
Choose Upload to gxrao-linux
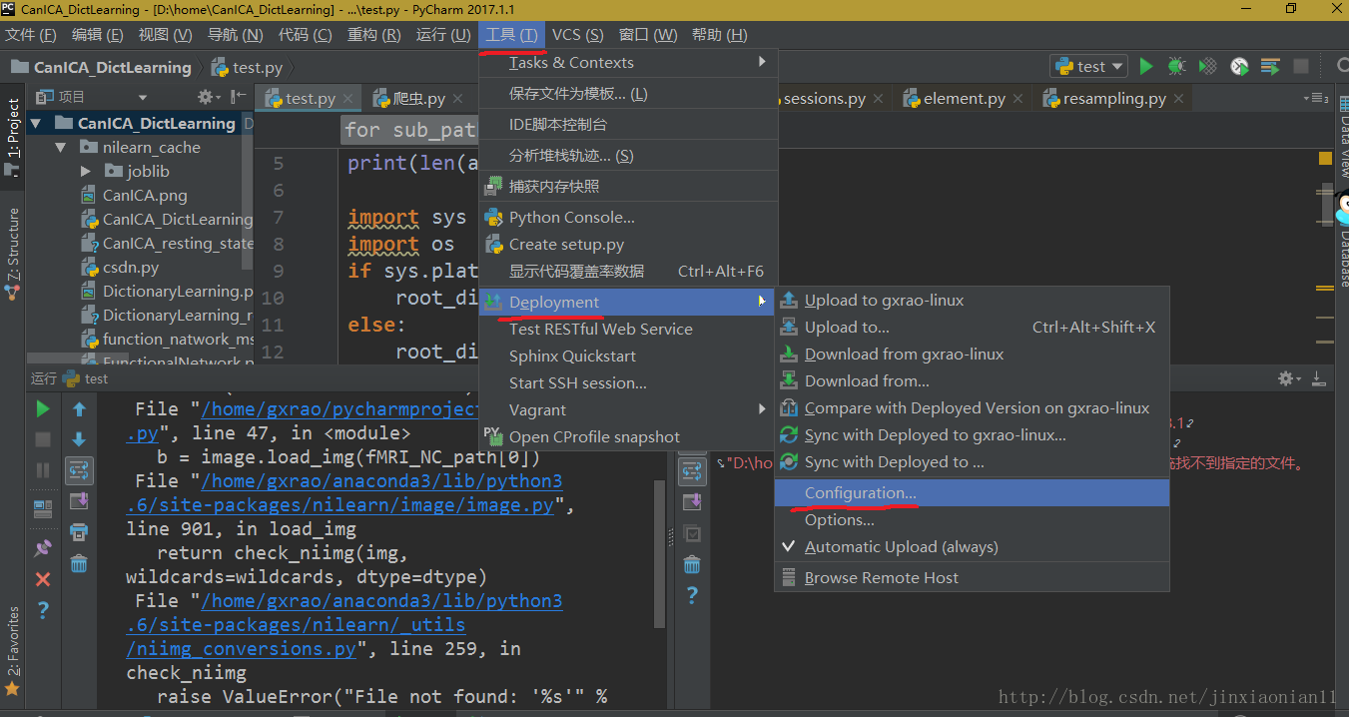point(972,300)
